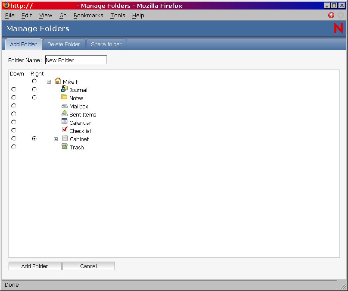This screenshot has height=291, width=348.
Task: Select the Down radio for Sent Items
Action: (13, 114)
